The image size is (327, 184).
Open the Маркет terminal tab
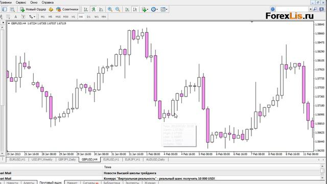72,182
